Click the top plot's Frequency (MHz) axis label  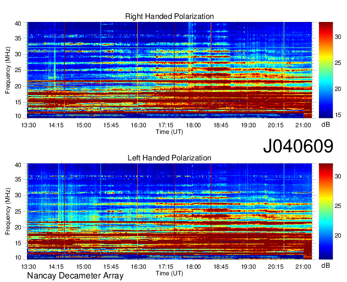[8, 70]
